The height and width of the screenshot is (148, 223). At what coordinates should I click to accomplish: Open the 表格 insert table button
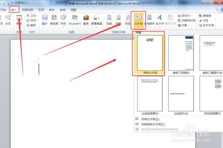19,20
